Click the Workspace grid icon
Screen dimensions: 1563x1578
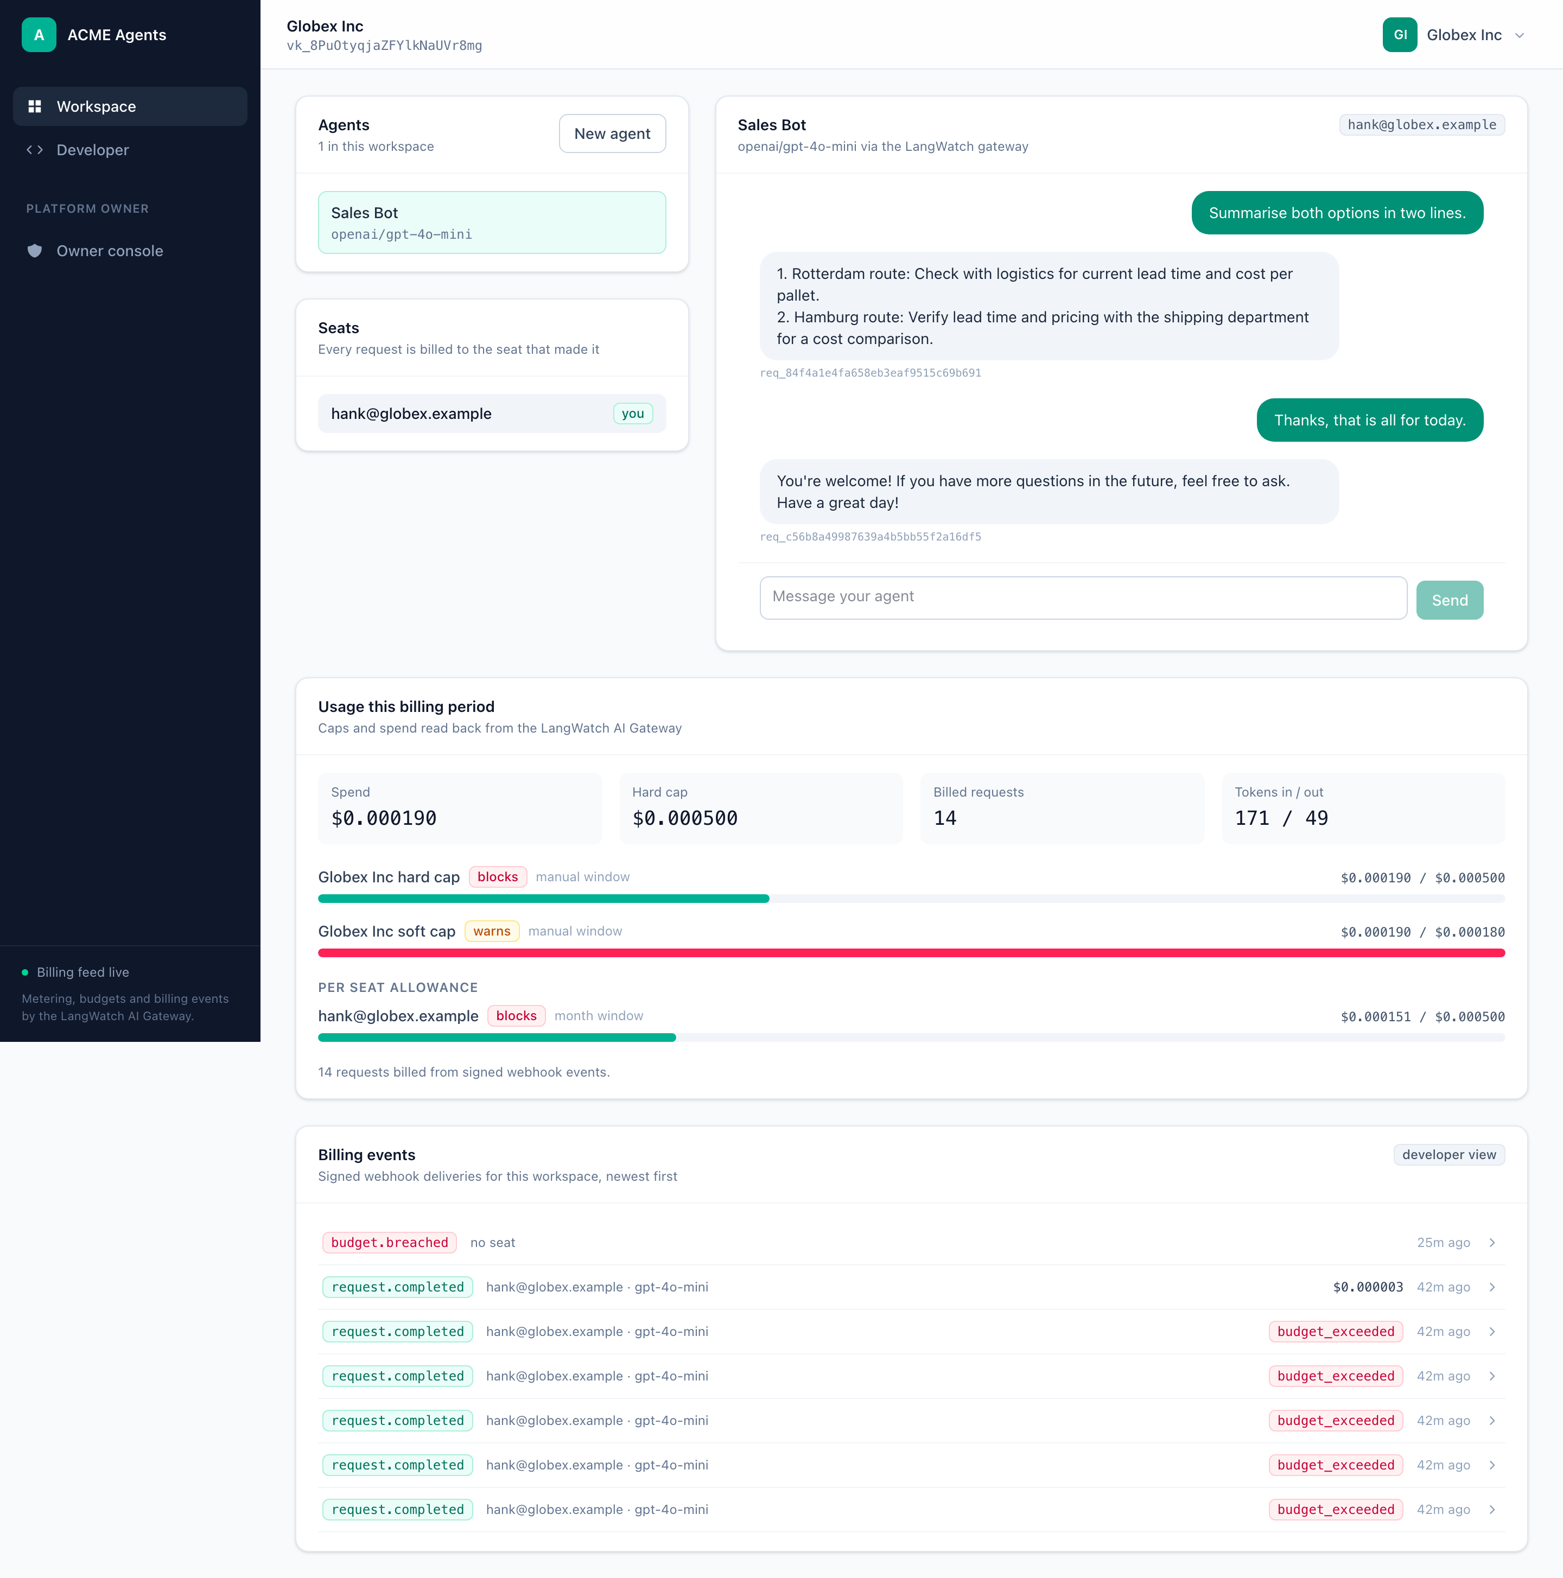pyautogui.click(x=34, y=106)
